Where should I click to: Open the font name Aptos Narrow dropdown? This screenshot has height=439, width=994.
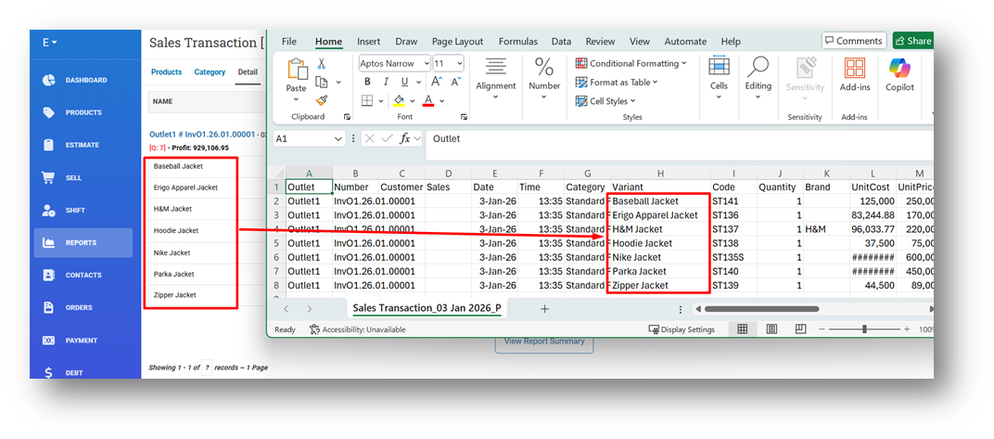pos(426,63)
